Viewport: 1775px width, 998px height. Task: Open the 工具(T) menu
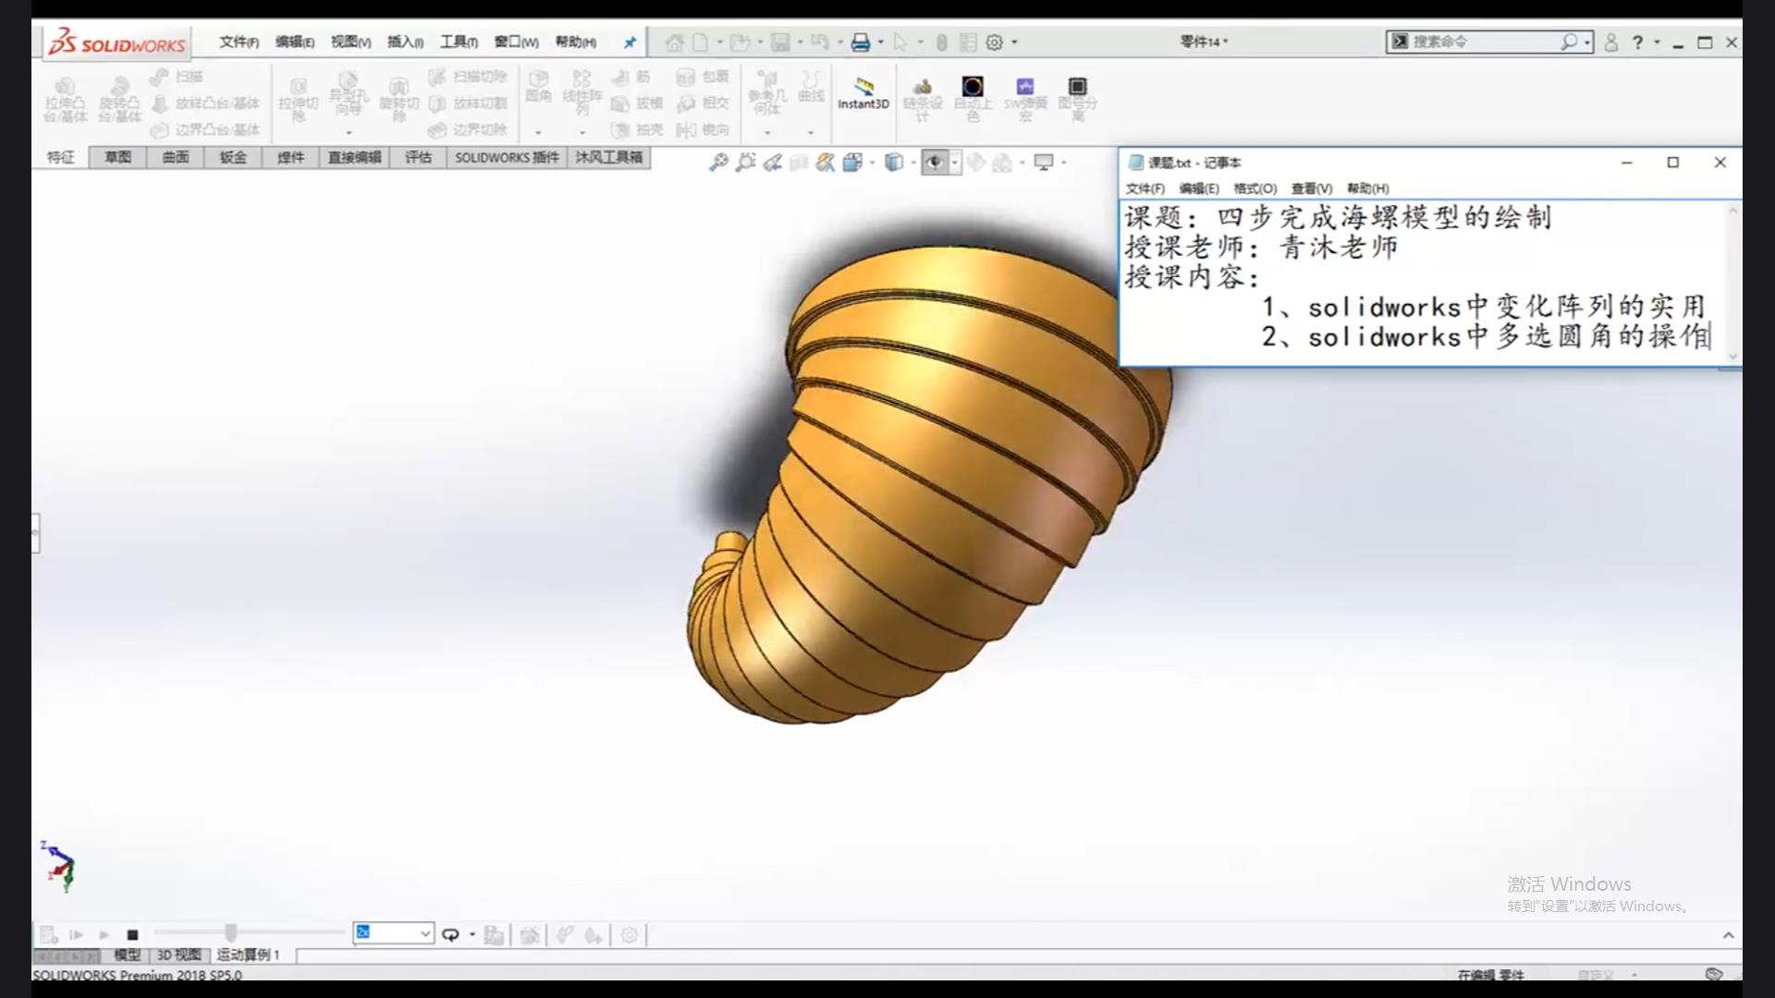(459, 43)
